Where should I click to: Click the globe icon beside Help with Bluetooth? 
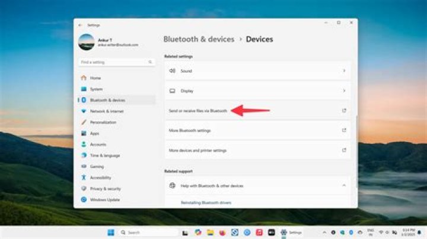[x=173, y=186]
